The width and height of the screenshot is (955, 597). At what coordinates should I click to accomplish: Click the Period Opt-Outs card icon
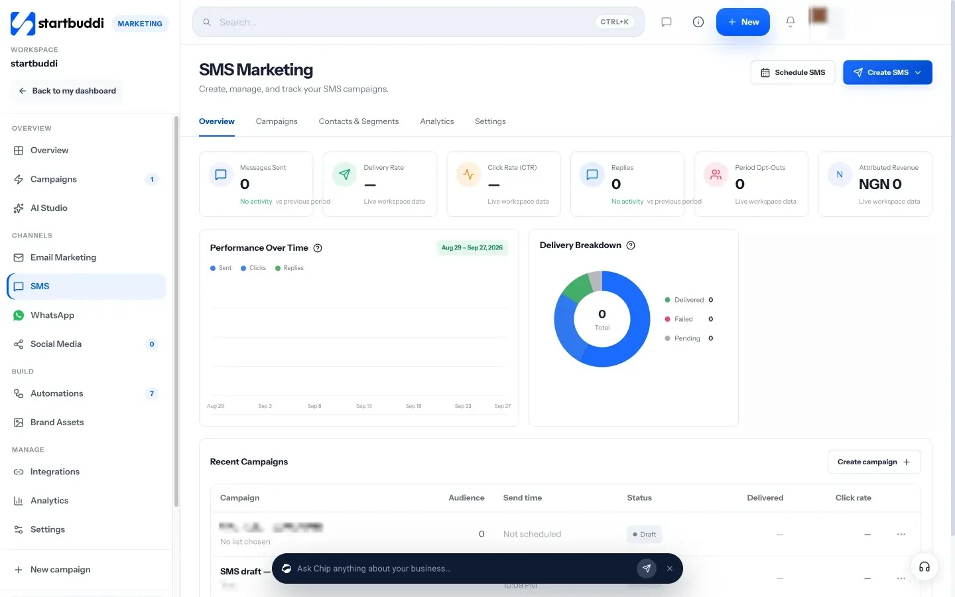coord(716,174)
